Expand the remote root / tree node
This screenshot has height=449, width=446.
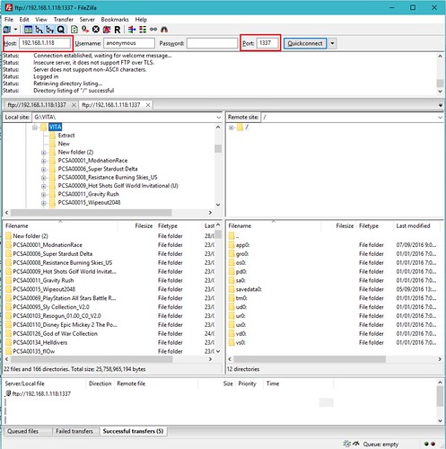click(x=232, y=128)
